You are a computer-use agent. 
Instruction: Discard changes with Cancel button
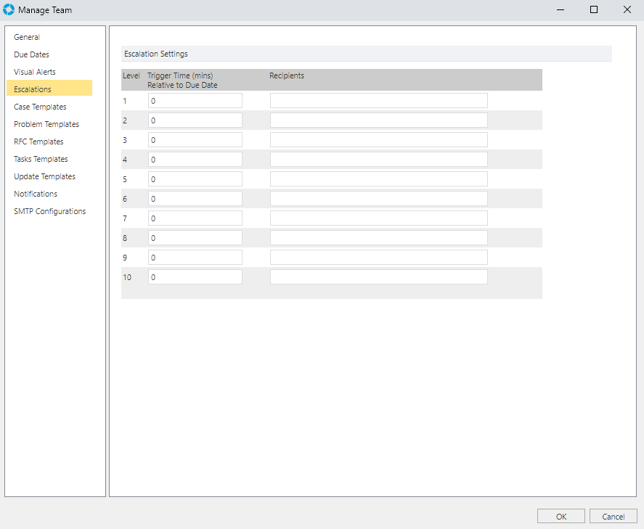pyautogui.click(x=614, y=516)
